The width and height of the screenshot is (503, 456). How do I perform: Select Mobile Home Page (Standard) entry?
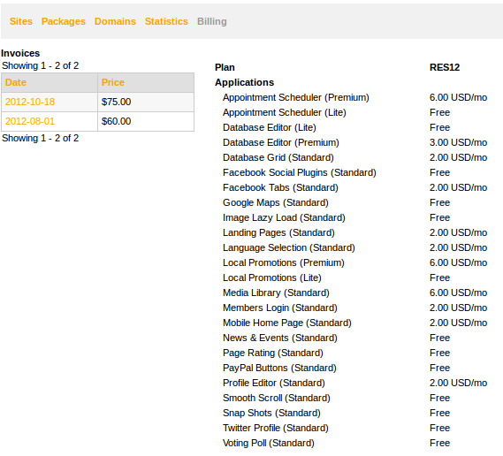[x=287, y=323]
